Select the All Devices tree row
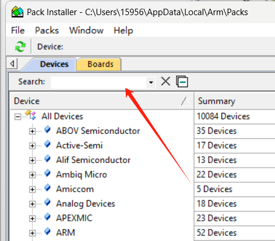 pos(62,116)
